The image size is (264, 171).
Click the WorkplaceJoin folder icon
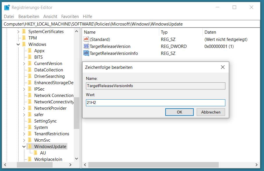click(30, 159)
